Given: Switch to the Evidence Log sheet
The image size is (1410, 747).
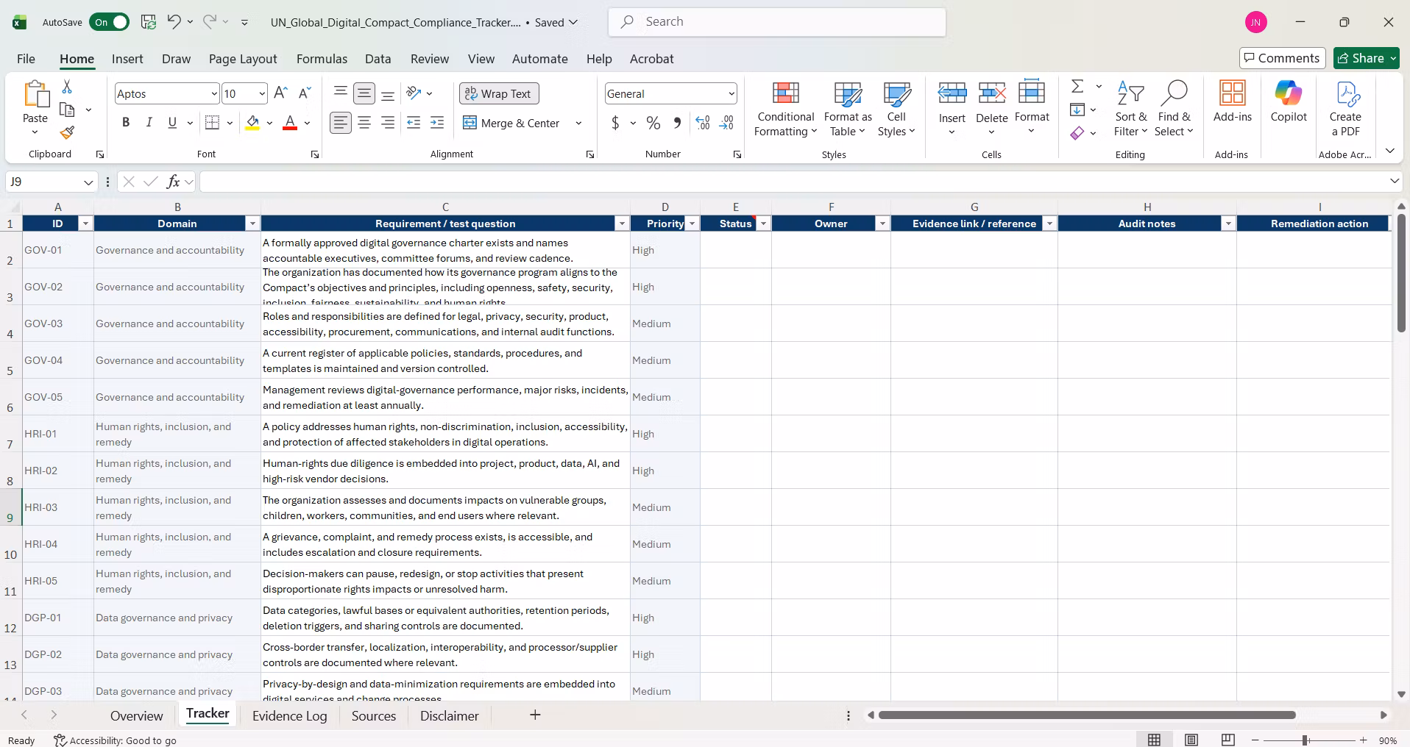Looking at the screenshot, I should [289, 715].
